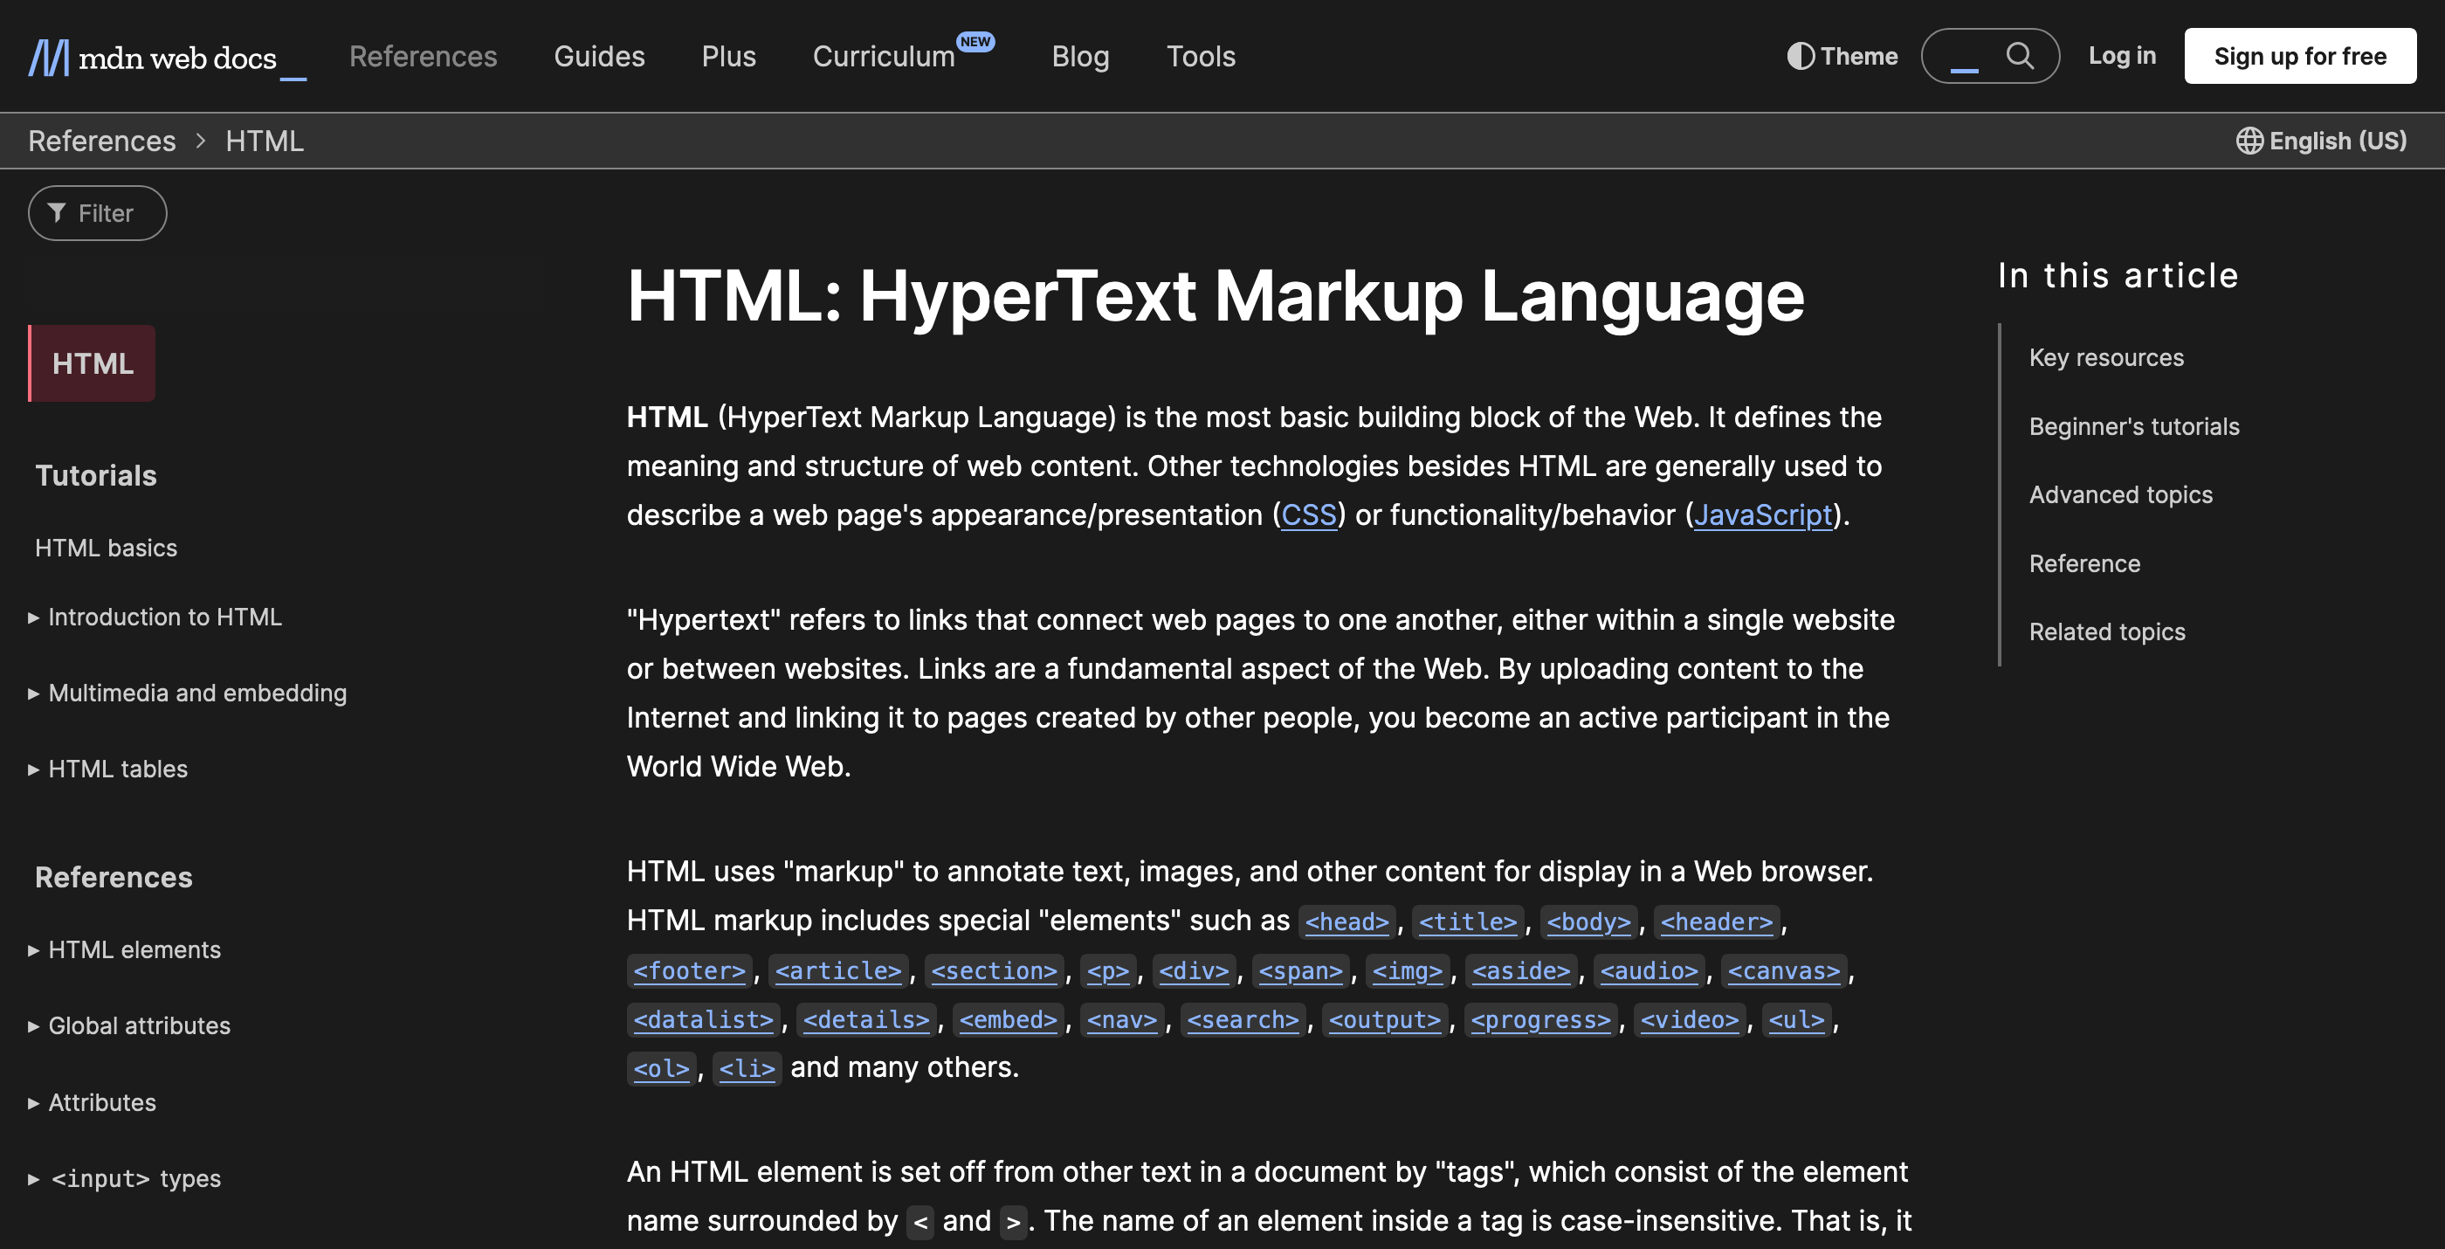Click the NEW badge next to Curriculum
2445x1249 pixels.
point(975,42)
